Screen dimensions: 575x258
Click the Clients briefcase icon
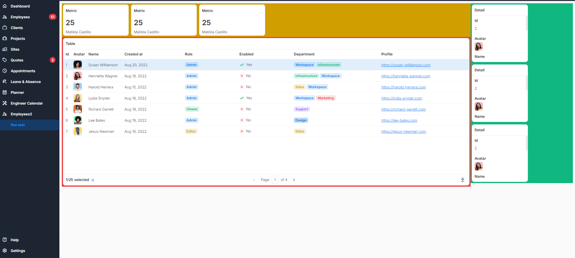[5, 28]
